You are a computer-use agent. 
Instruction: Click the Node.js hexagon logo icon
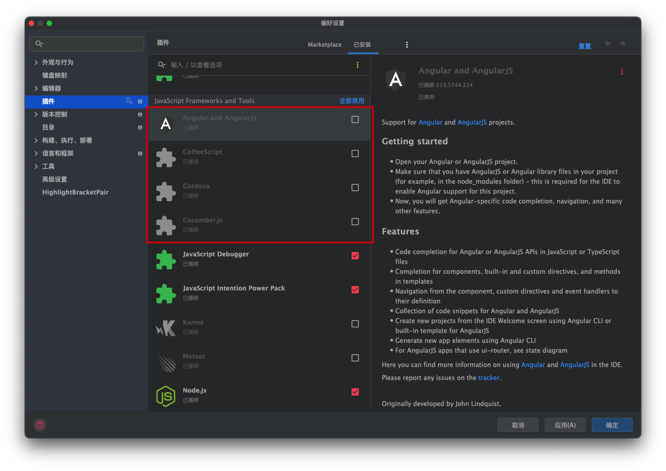tap(166, 396)
